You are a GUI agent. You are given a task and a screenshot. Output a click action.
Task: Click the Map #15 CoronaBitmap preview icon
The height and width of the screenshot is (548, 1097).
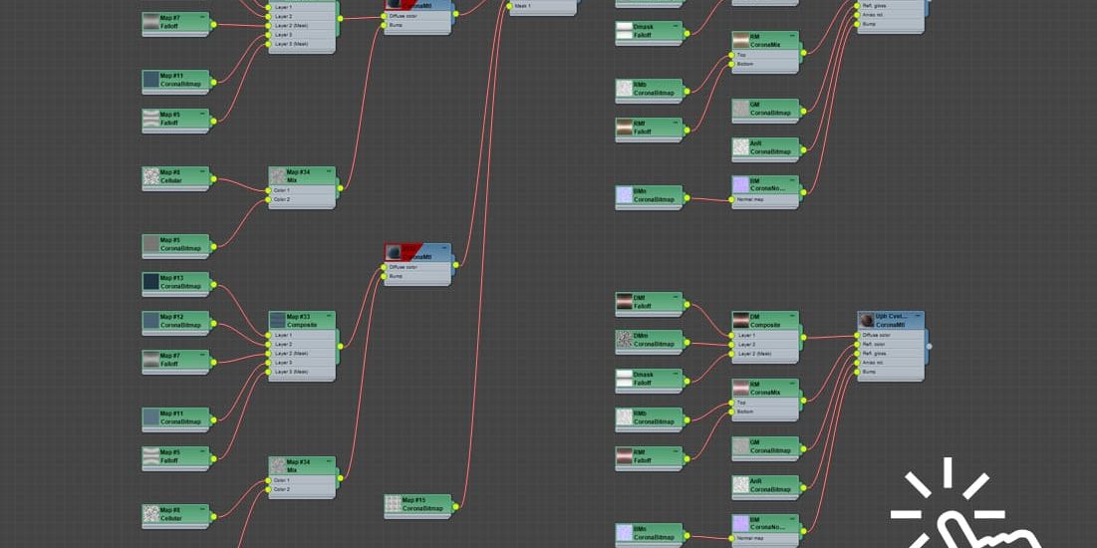pos(395,503)
